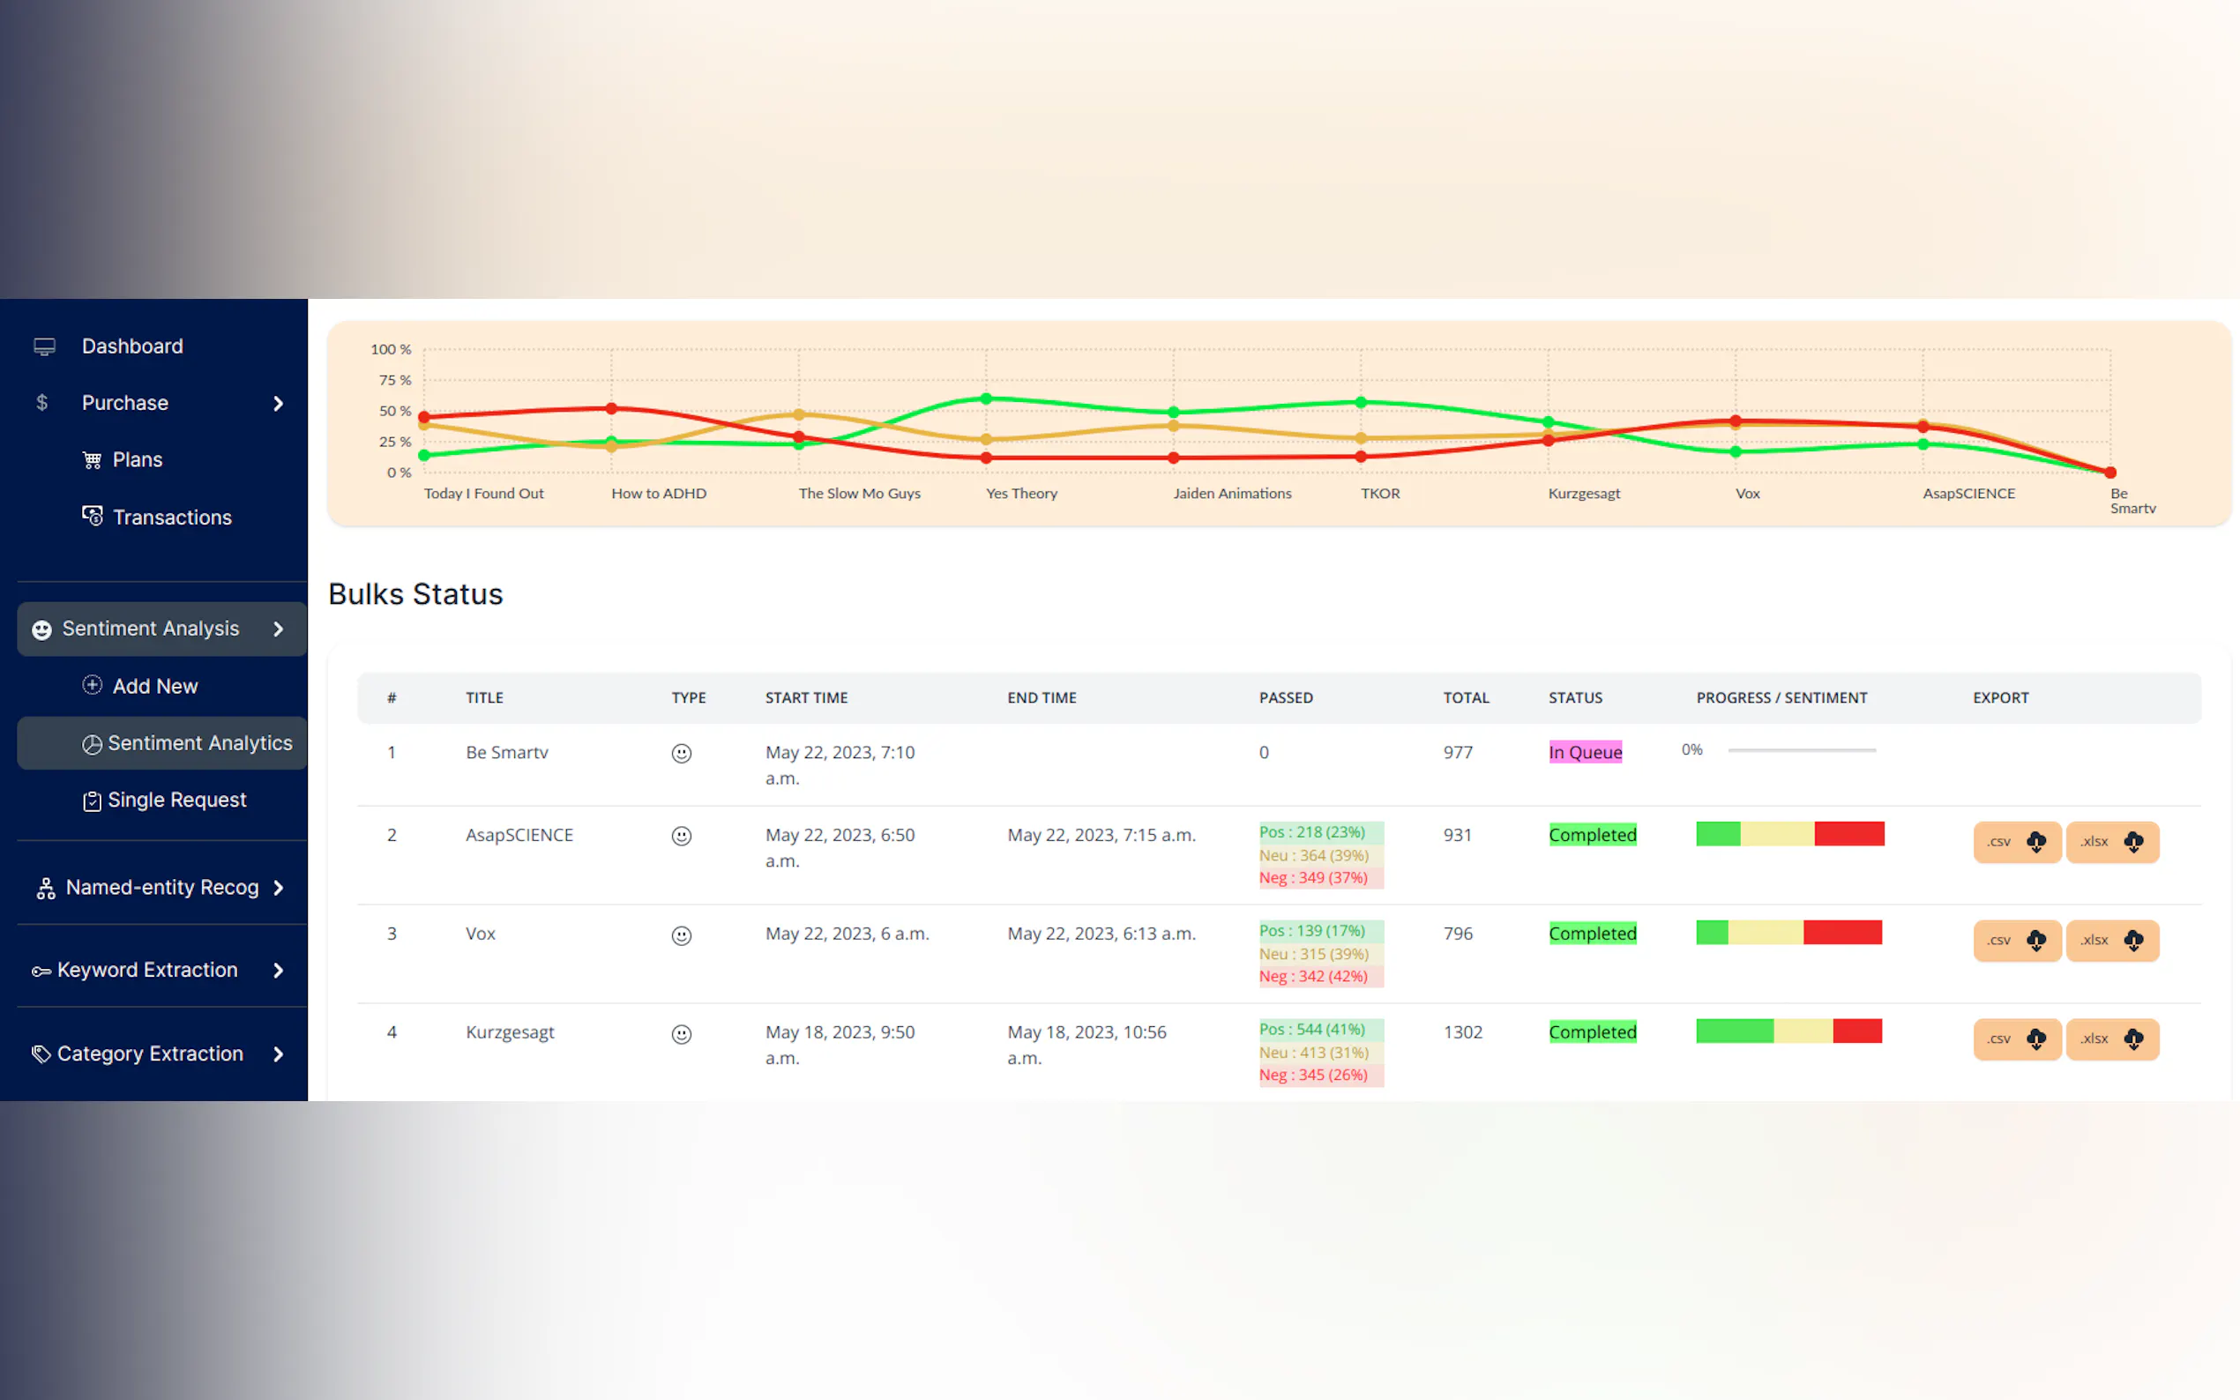Export Vox bulk as .csv
2240x1400 pixels.
(2016, 940)
